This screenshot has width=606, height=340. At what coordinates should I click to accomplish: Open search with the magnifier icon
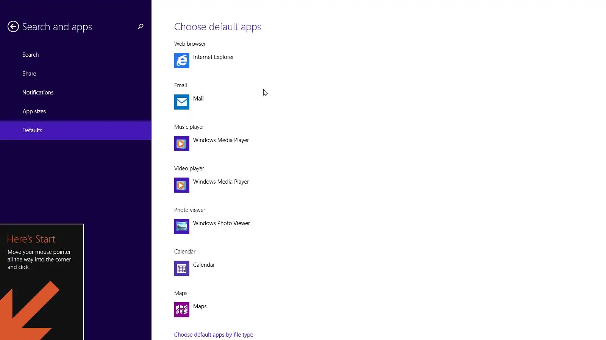141,26
